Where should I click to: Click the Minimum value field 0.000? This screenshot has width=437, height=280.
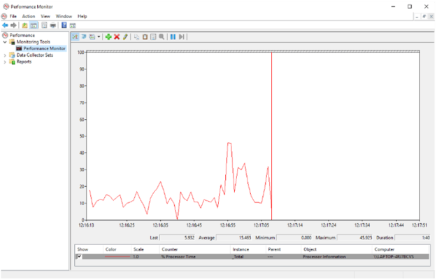[x=294, y=237]
